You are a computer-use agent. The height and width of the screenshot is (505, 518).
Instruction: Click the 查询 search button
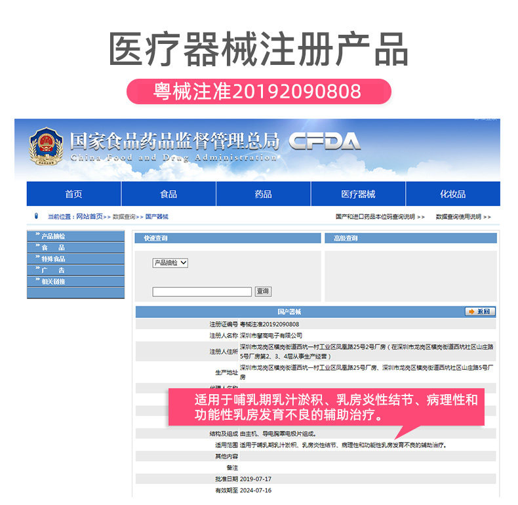pos(263,291)
